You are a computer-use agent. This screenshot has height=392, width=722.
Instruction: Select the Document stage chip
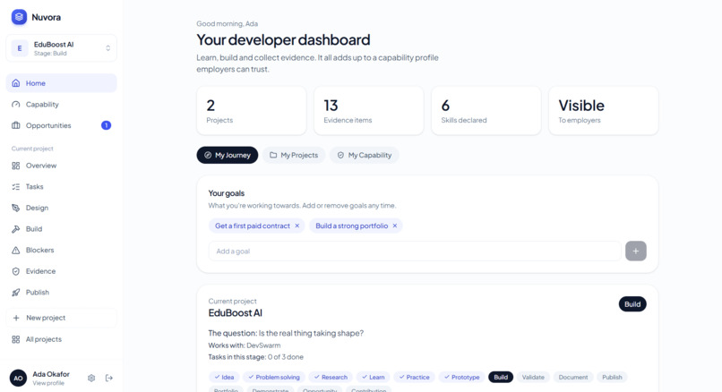572,378
